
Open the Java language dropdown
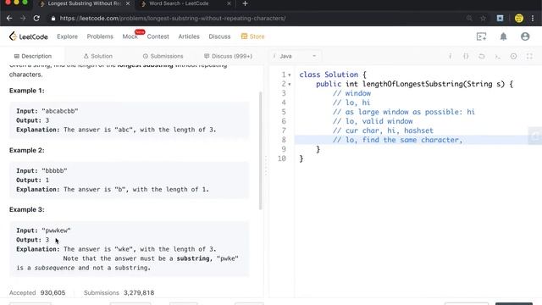pos(295,56)
